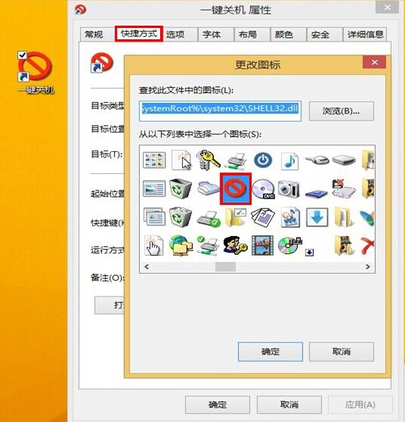Pick the hand pointer page icon
The image size is (405, 422).
[154, 246]
